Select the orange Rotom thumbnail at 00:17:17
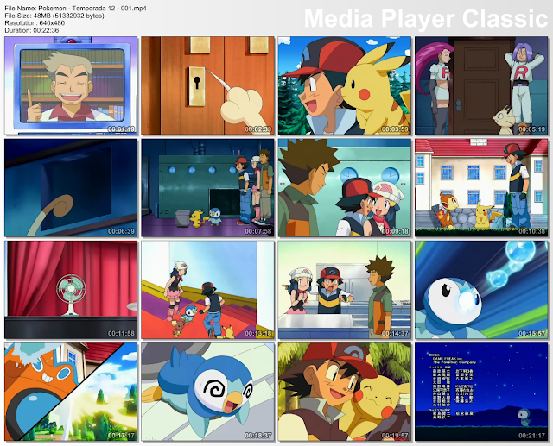This screenshot has height=446, width=553. [x=71, y=392]
